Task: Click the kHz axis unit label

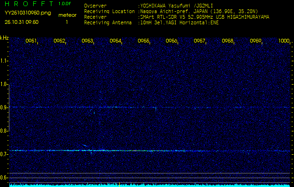Action: [x=5, y=37]
